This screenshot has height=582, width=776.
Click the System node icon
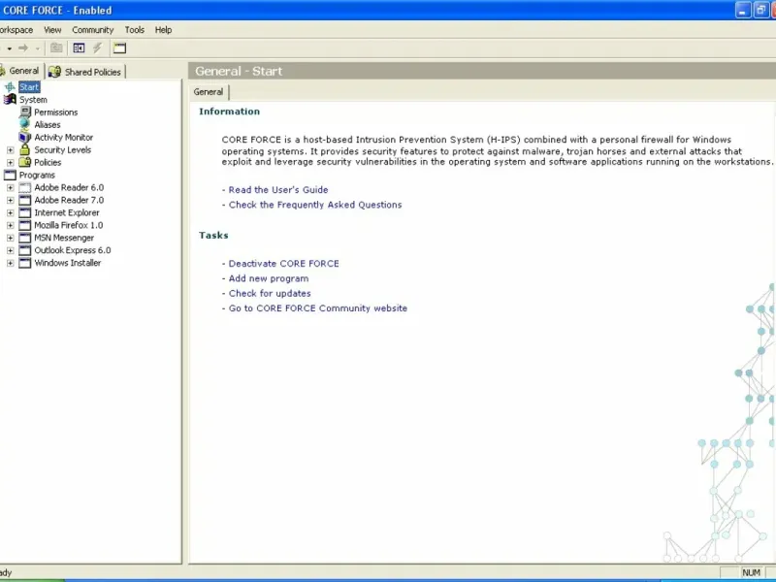point(10,100)
